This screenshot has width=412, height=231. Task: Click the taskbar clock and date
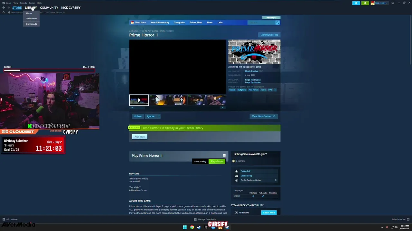404,227
